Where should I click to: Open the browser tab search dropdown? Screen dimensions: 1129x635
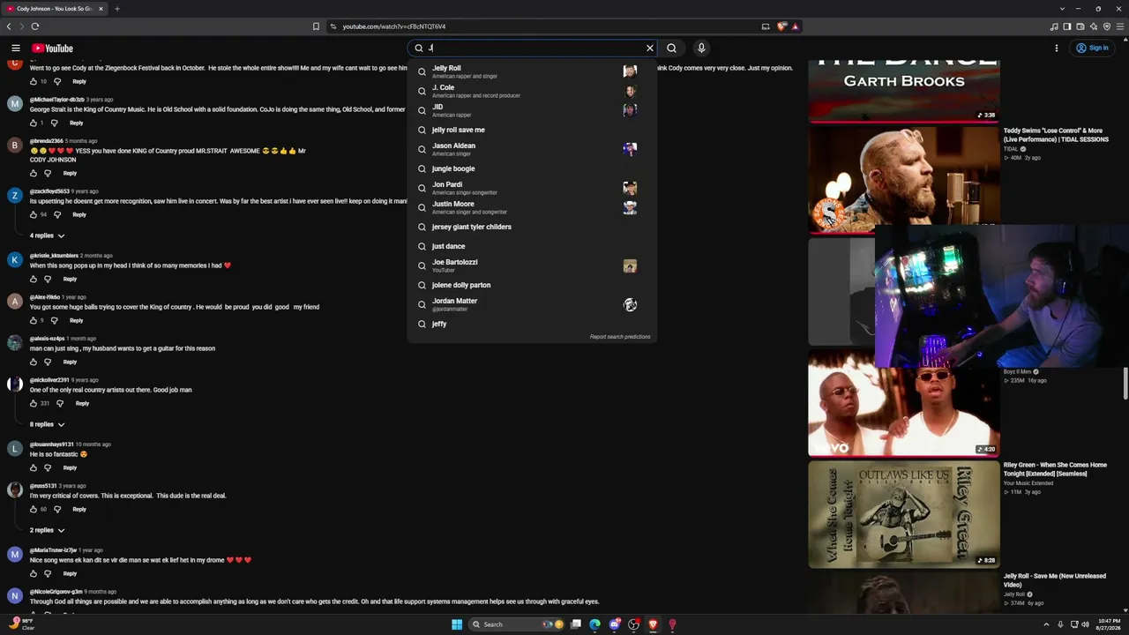coord(1062,9)
